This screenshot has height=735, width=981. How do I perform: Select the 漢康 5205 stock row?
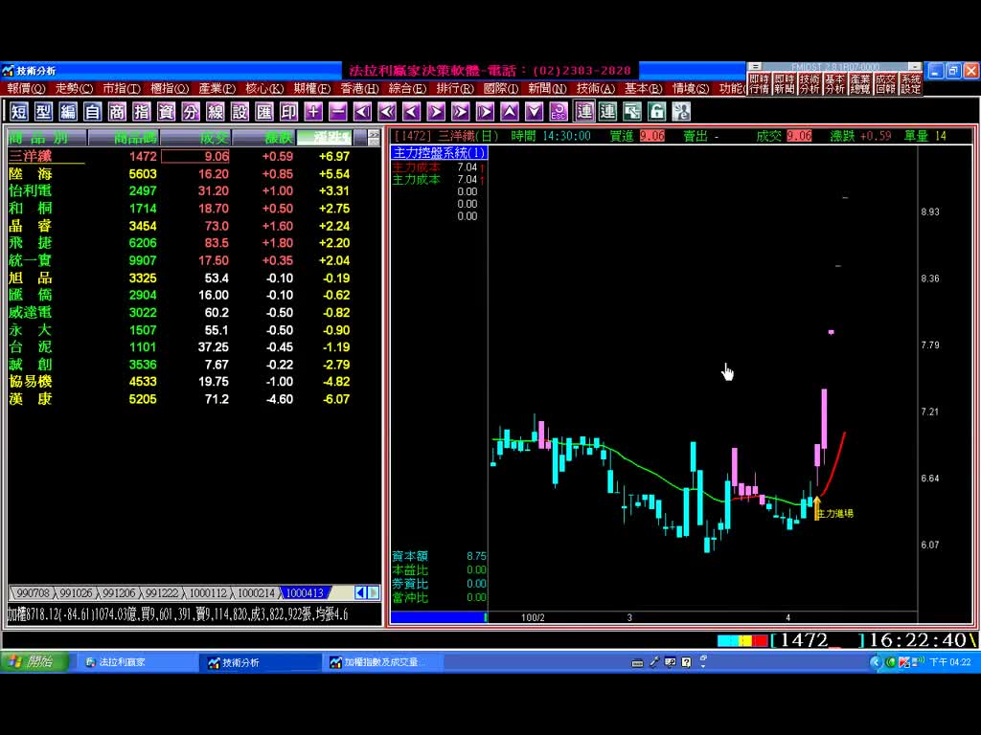click(x=180, y=399)
